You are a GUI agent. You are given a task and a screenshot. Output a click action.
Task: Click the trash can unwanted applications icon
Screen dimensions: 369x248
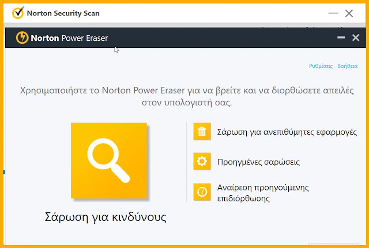pos(202,131)
